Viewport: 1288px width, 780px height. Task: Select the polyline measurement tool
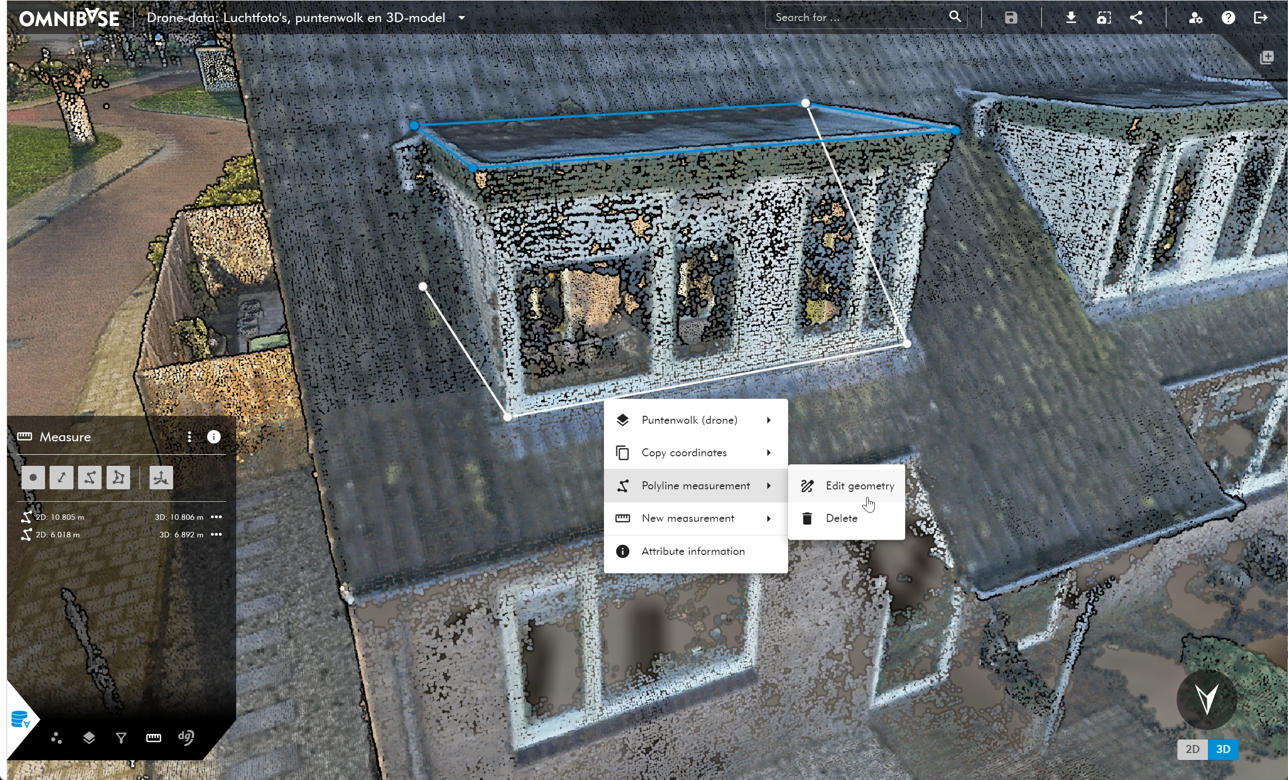tap(90, 477)
